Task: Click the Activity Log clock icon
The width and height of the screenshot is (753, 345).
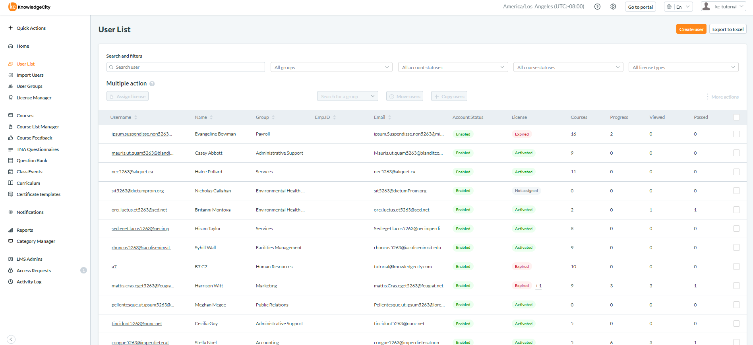Action: [11, 282]
